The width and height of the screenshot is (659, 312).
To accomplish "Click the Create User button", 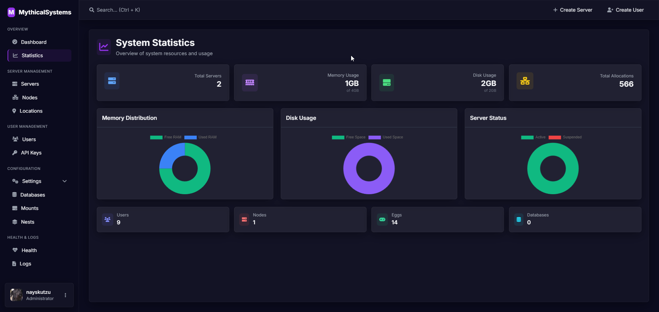I will [x=625, y=10].
